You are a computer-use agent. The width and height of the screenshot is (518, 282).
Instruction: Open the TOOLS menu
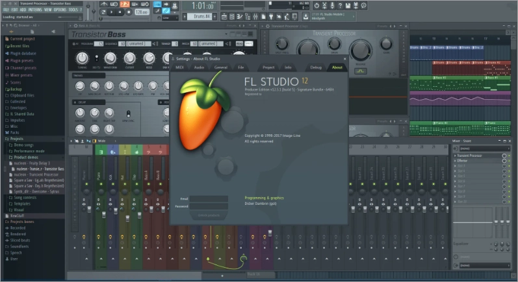pyautogui.click(x=73, y=10)
